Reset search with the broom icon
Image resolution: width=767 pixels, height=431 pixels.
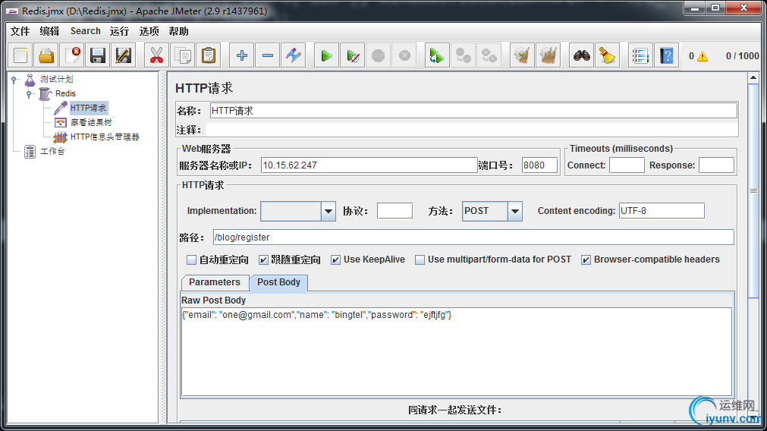(608, 55)
